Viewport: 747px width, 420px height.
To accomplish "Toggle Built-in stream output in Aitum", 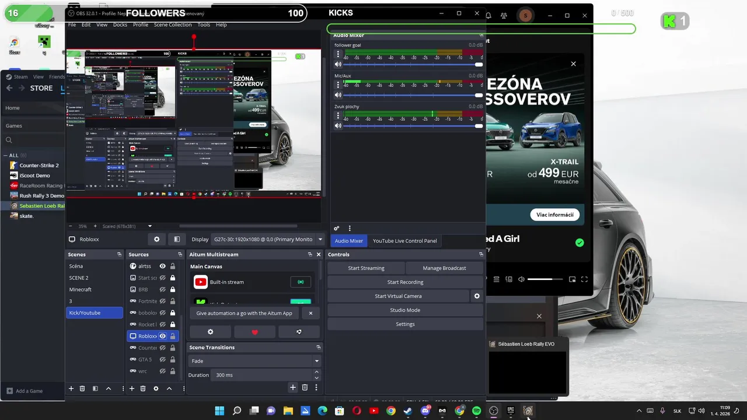I will 301,282.
